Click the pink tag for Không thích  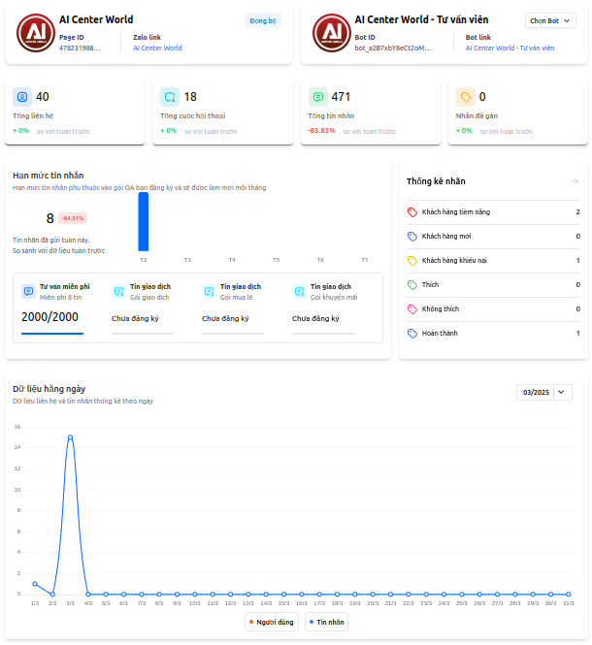pos(412,308)
